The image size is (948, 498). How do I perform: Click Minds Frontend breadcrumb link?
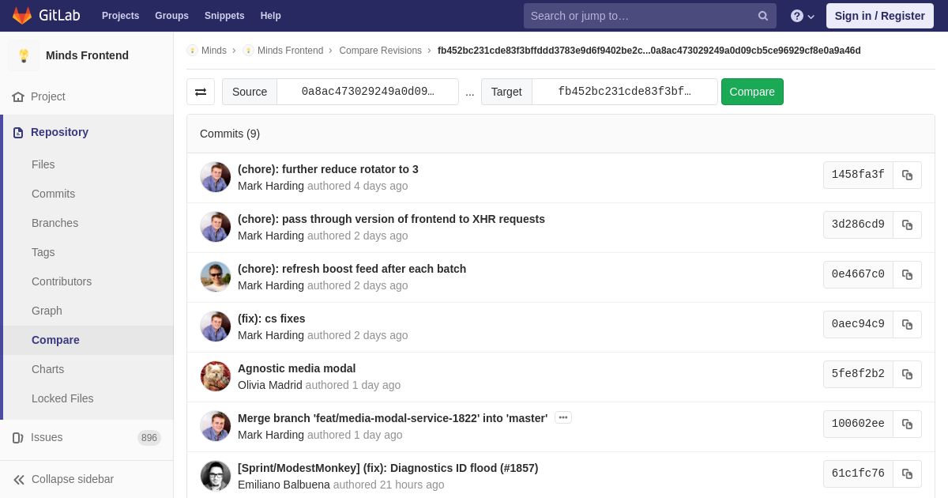[290, 51]
